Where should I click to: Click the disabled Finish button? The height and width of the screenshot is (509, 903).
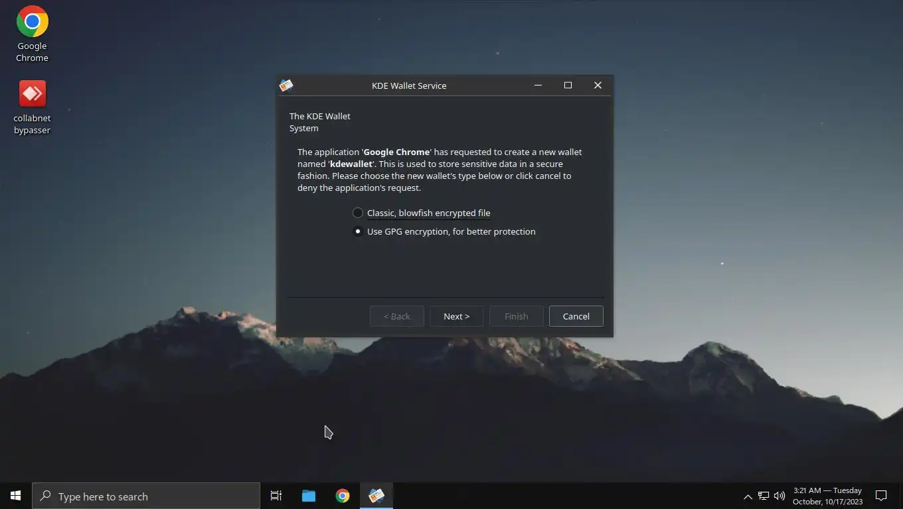[x=517, y=316]
